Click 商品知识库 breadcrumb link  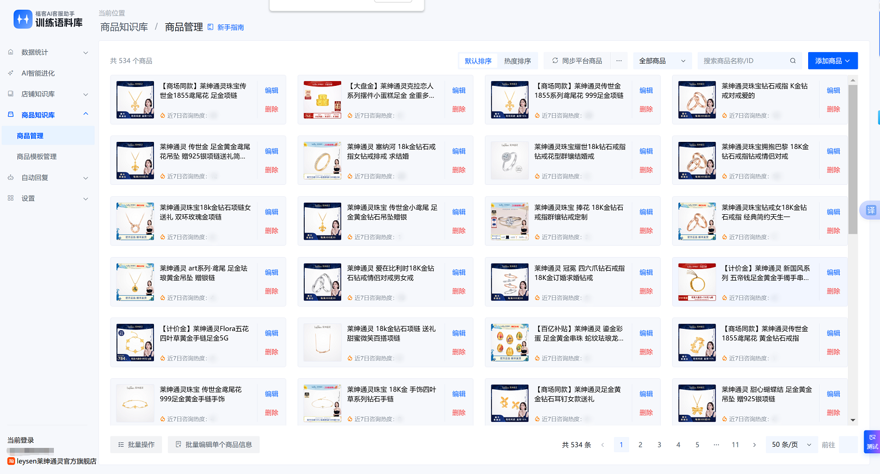click(124, 27)
